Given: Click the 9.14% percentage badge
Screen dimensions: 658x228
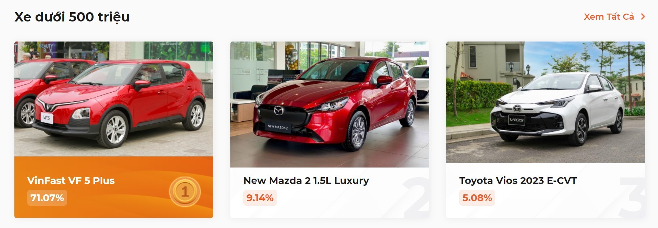Looking at the screenshot, I should point(260,198).
